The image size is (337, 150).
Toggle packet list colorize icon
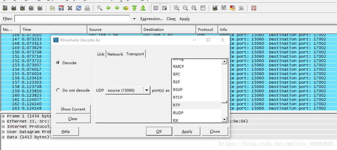pyautogui.click(x=156, y=8)
